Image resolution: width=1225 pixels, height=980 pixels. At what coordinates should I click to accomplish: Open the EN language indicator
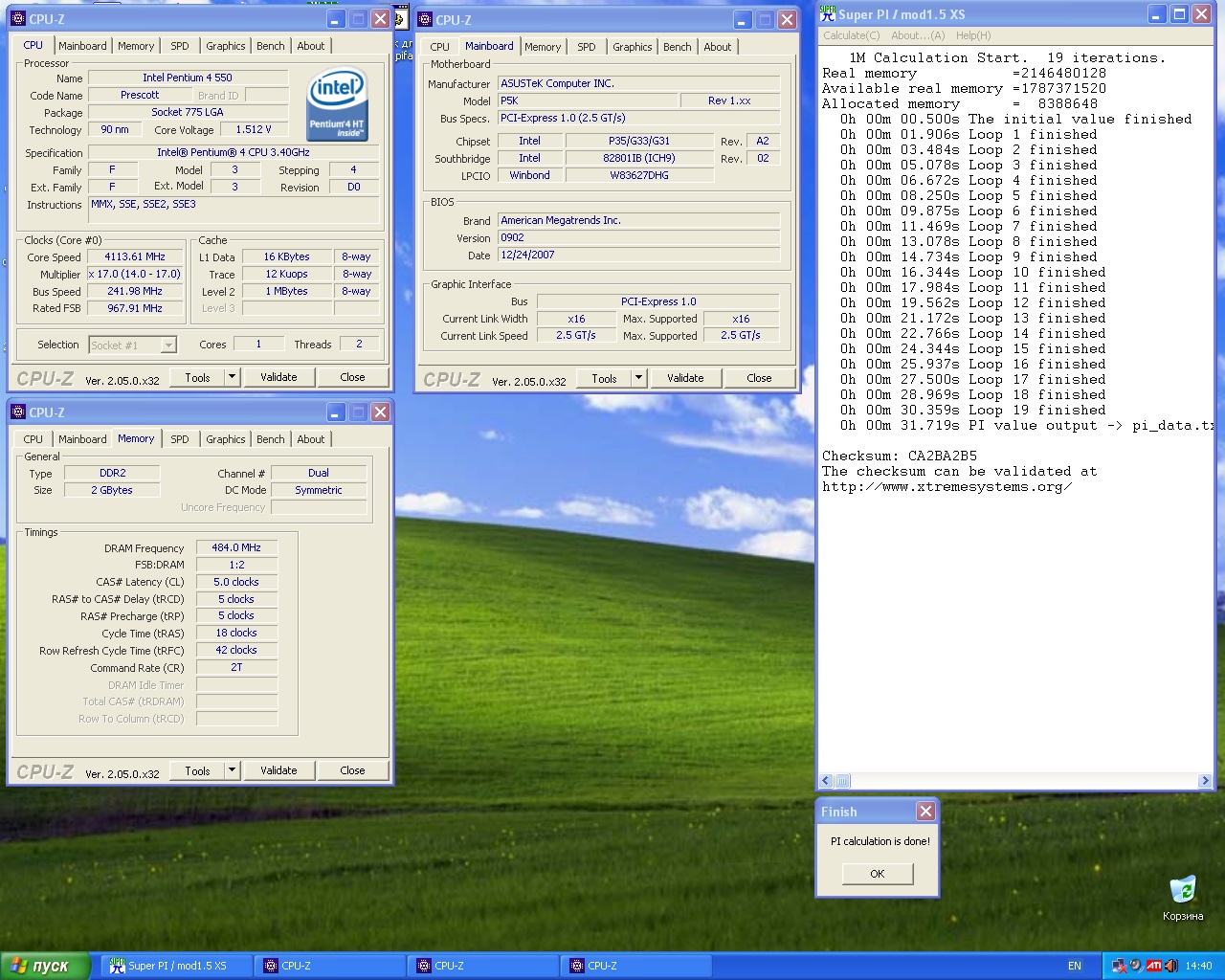coord(1075,966)
